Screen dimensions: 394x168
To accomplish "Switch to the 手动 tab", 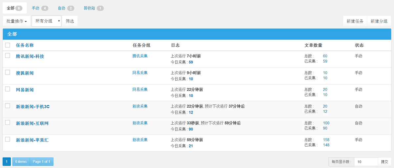I will pos(40,8).
